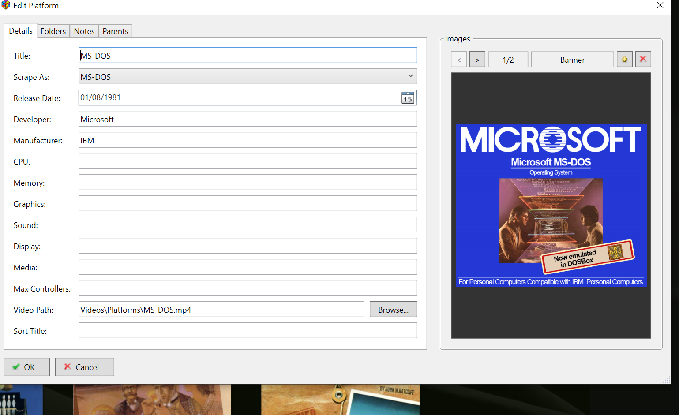Close the Edit Platform window
The height and width of the screenshot is (415, 679).
pyautogui.click(x=660, y=5)
